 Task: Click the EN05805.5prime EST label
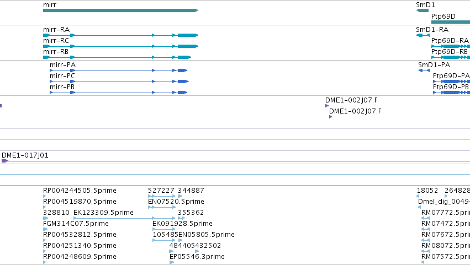207,235
